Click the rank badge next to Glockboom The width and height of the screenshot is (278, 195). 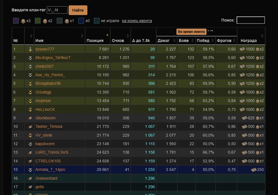[x=30, y=118]
